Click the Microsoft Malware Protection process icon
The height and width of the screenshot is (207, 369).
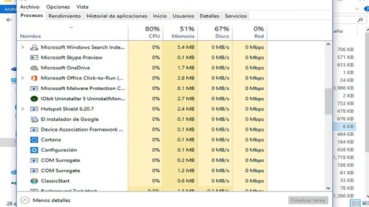(x=34, y=88)
